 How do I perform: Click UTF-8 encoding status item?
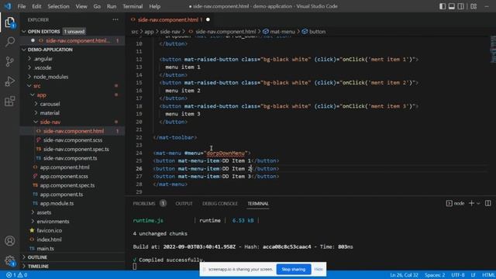click(458, 275)
